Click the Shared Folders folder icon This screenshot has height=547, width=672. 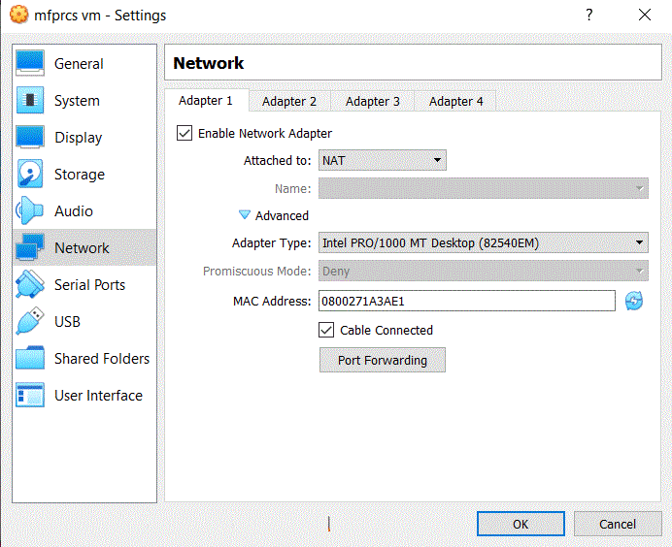pos(29,358)
